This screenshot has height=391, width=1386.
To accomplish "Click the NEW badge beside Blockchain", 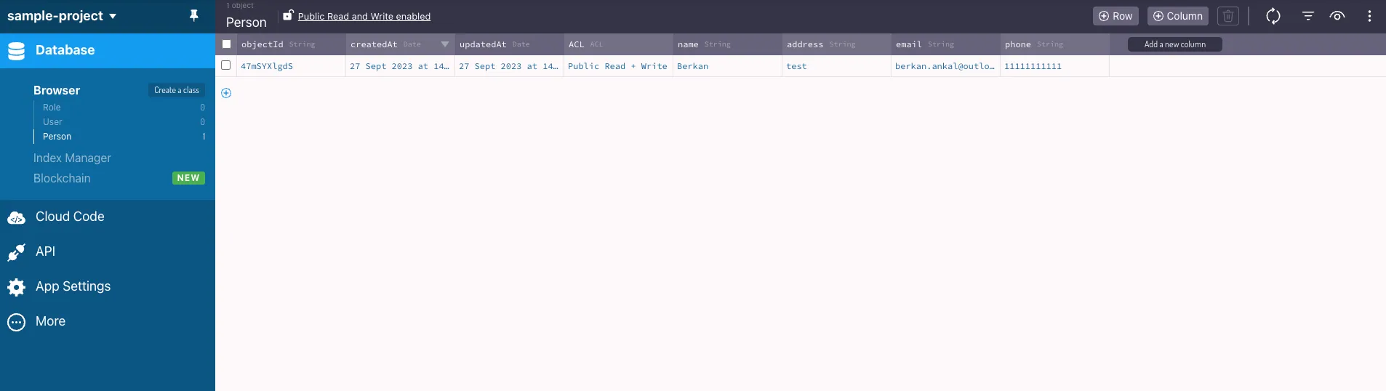I will click(x=188, y=178).
